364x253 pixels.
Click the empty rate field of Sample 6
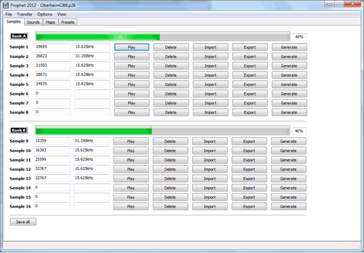92,93
